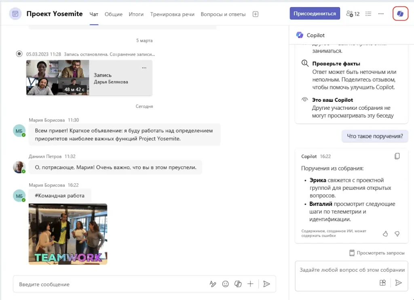Open more options ellipsis in meeting header
This screenshot has height=300, width=414.
(x=381, y=14)
